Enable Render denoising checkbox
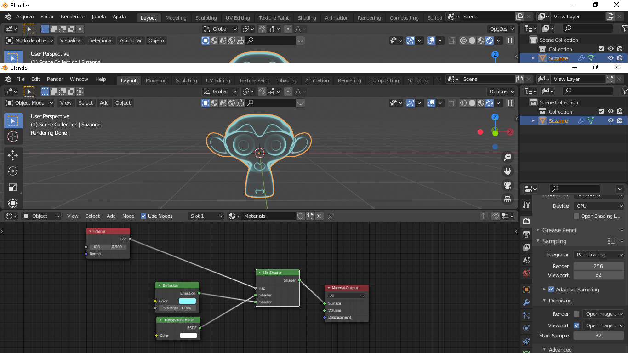The image size is (628, 353). click(577, 314)
